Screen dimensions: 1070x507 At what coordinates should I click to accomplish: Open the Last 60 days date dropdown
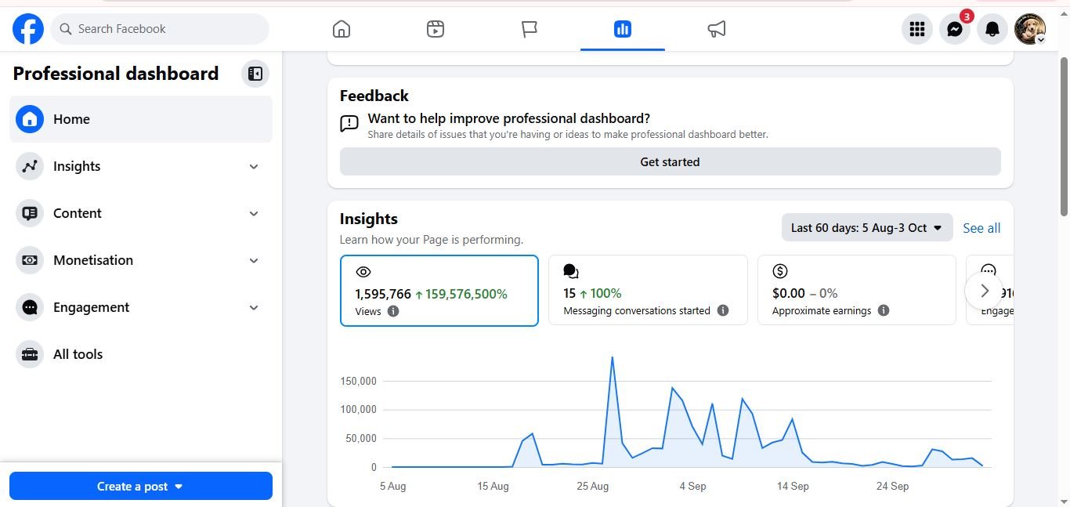(x=867, y=228)
